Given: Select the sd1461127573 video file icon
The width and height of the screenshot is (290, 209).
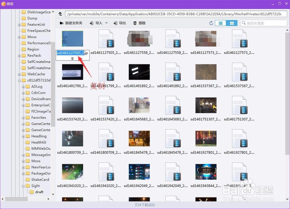Looking at the screenshot, I should click(240, 39).
